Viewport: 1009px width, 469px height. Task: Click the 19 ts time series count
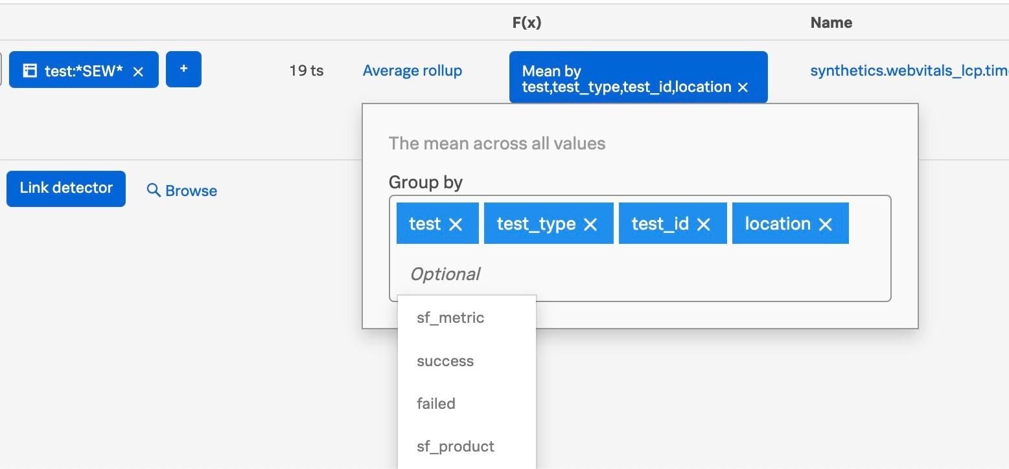point(306,71)
